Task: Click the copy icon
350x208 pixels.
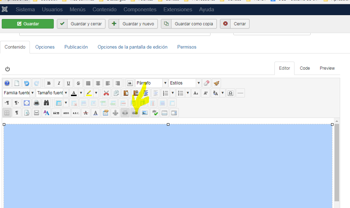Action: [116, 93]
